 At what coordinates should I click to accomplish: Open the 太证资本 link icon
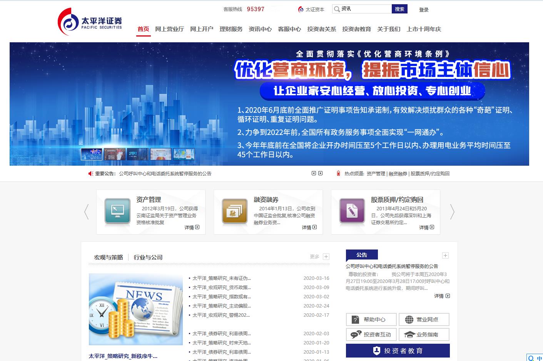301,9
